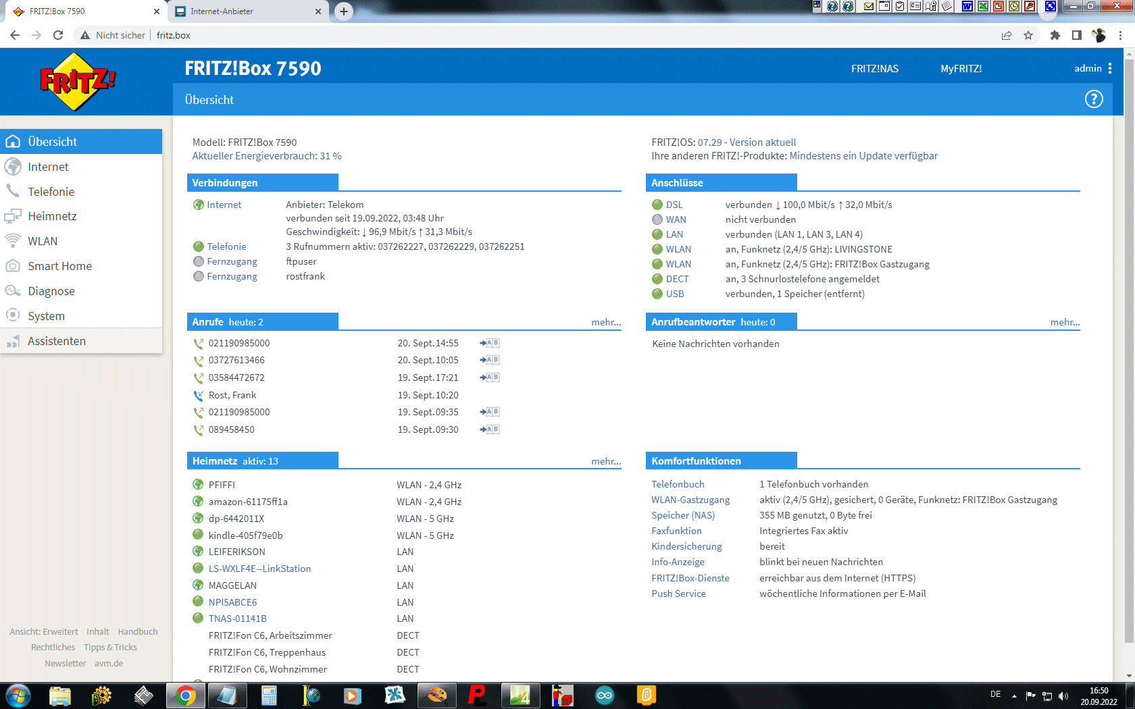Open the admin three-dot menu
This screenshot has width=1135, height=709.
1110,68
